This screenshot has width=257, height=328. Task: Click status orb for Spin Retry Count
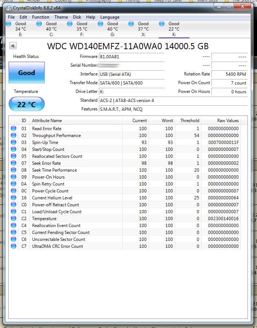14,184
